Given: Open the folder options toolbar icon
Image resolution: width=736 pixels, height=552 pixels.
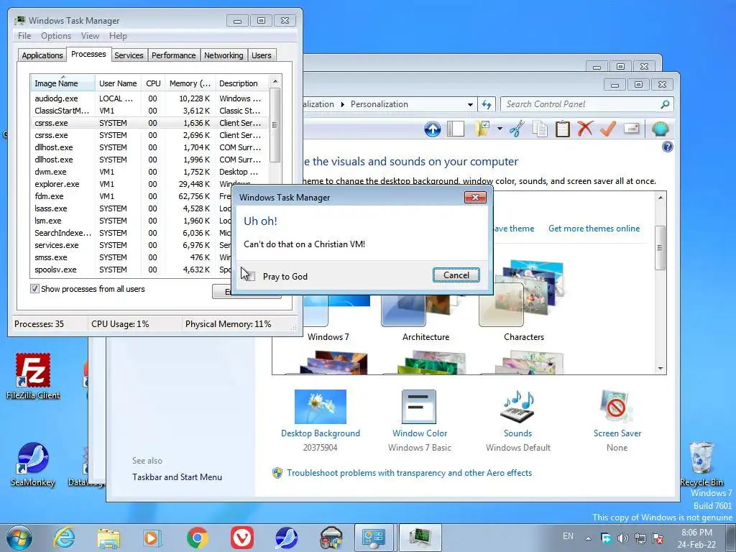Looking at the screenshot, I should (x=482, y=129).
